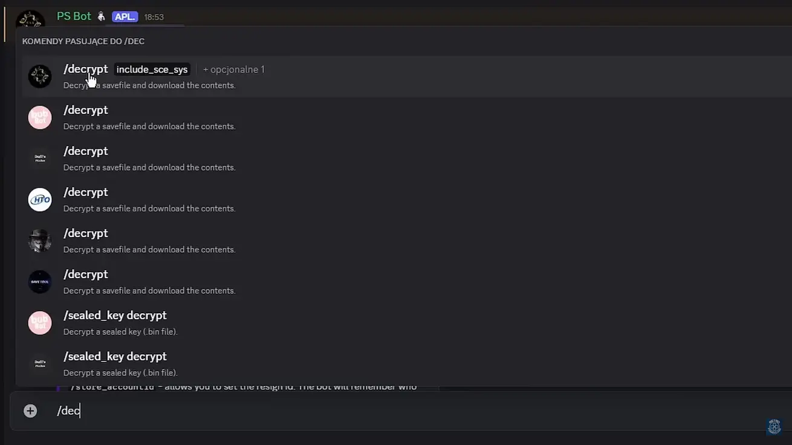The image size is (792, 445).
Task: Click the include_sce_sys parameter badge
Action: tap(152, 69)
